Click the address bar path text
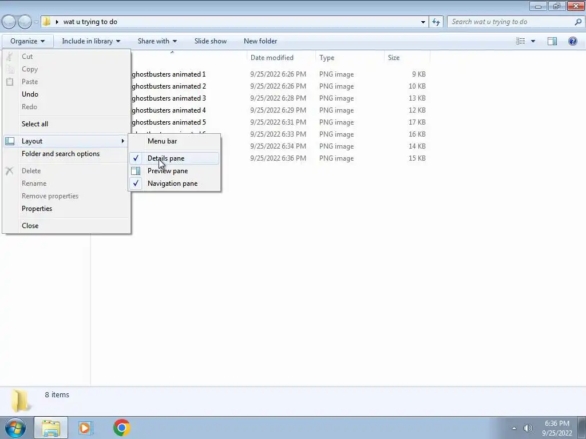 click(90, 22)
